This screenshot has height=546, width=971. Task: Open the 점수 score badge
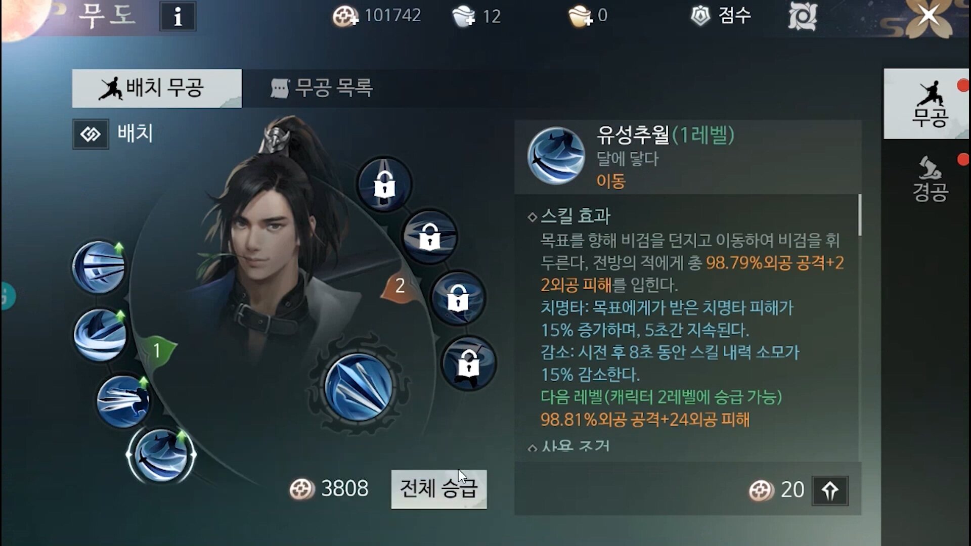pos(721,16)
